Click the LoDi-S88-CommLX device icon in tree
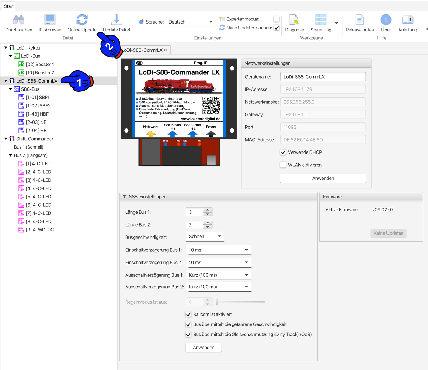Screen dimensions: 428x370 click(x=12, y=81)
